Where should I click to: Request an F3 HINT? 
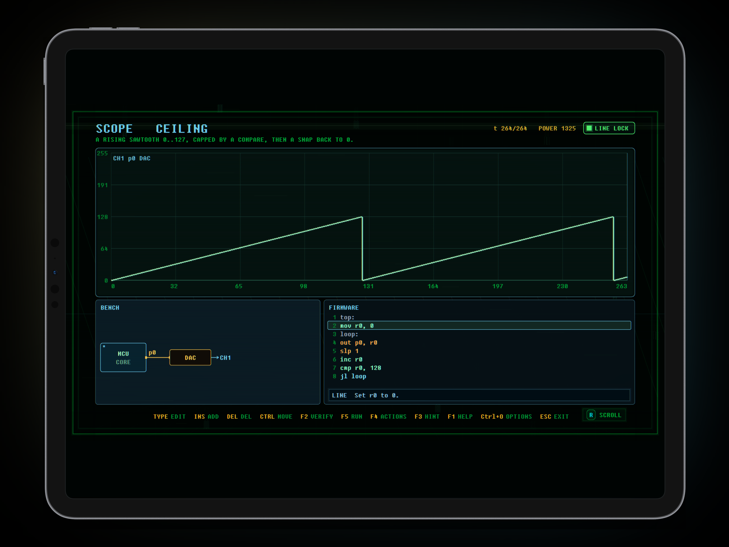click(x=427, y=416)
